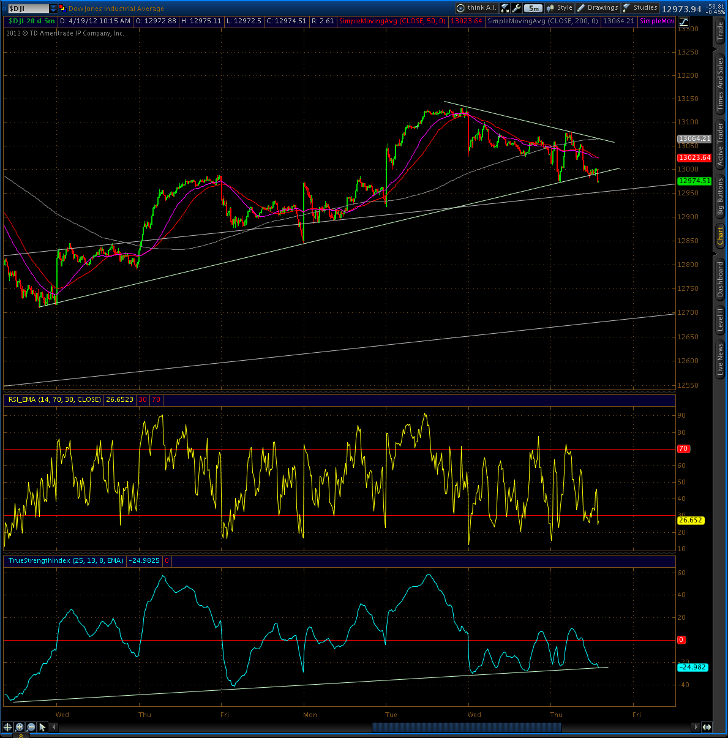Screen dimensions: 728x738
Task: Open the Dashboard sidebar tab
Action: click(x=720, y=280)
